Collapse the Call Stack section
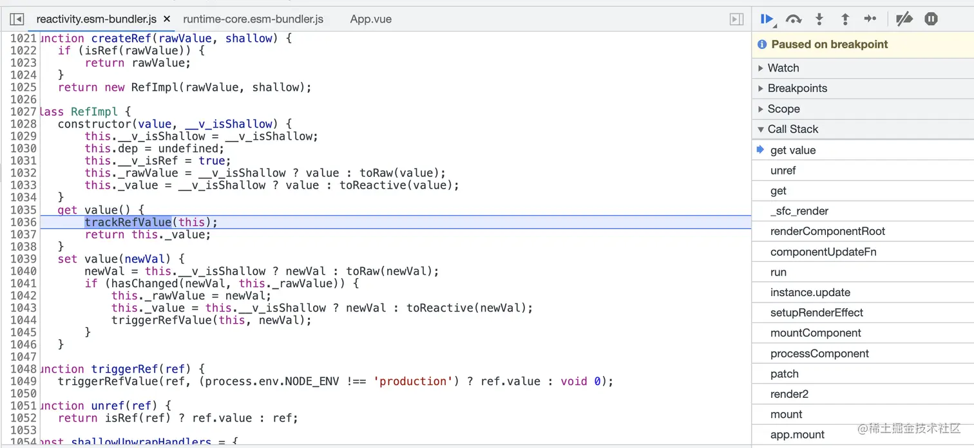Image resolution: width=974 pixels, height=448 pixels. tap(792, 129)
